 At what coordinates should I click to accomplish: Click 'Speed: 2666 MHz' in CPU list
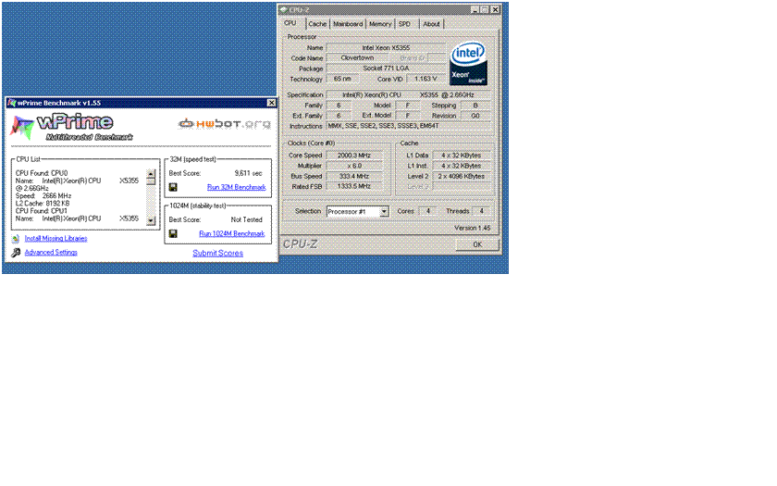43,196
